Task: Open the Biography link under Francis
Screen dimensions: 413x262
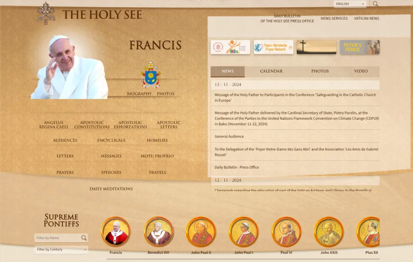Action: pyautogui.click(x=139, y=94)
